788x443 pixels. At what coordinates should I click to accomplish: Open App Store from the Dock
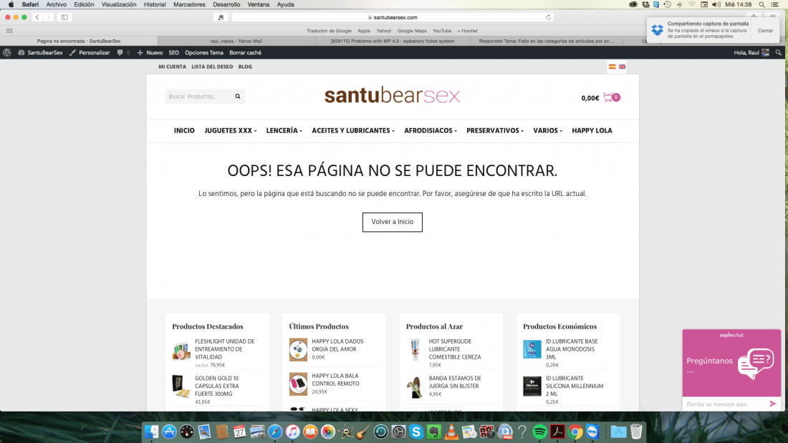coord(169,432)
